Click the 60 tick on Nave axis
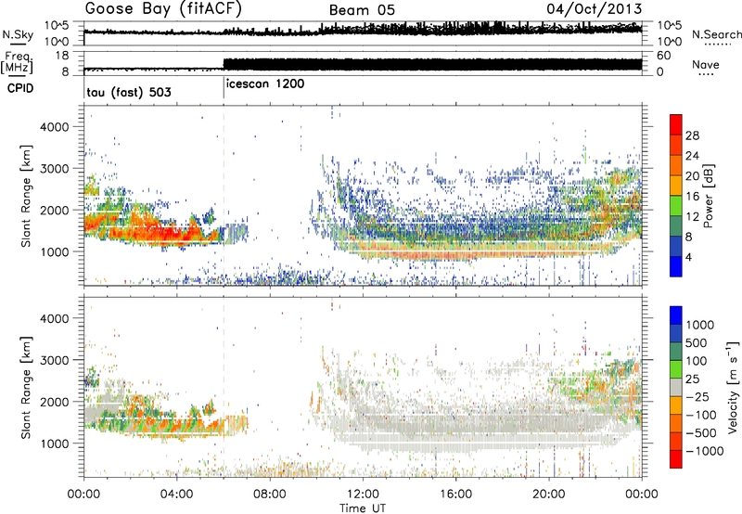742x514 pixels. click(663, 56)
